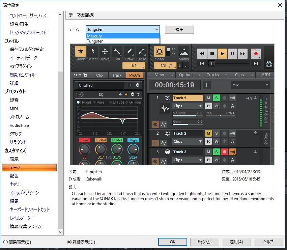
Task: Open the 配色 settings page
Action: coord(14,176)
